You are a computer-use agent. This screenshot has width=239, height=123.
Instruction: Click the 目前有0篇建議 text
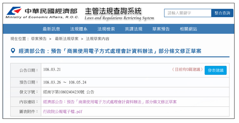coord(187,70)
